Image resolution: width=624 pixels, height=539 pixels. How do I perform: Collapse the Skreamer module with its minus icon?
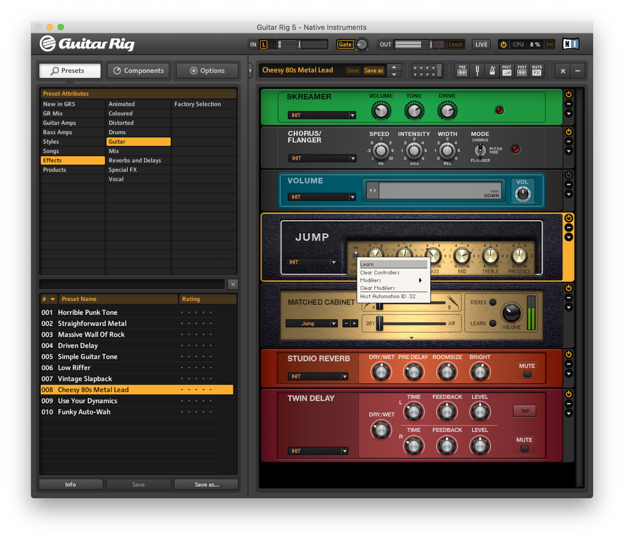569,104
